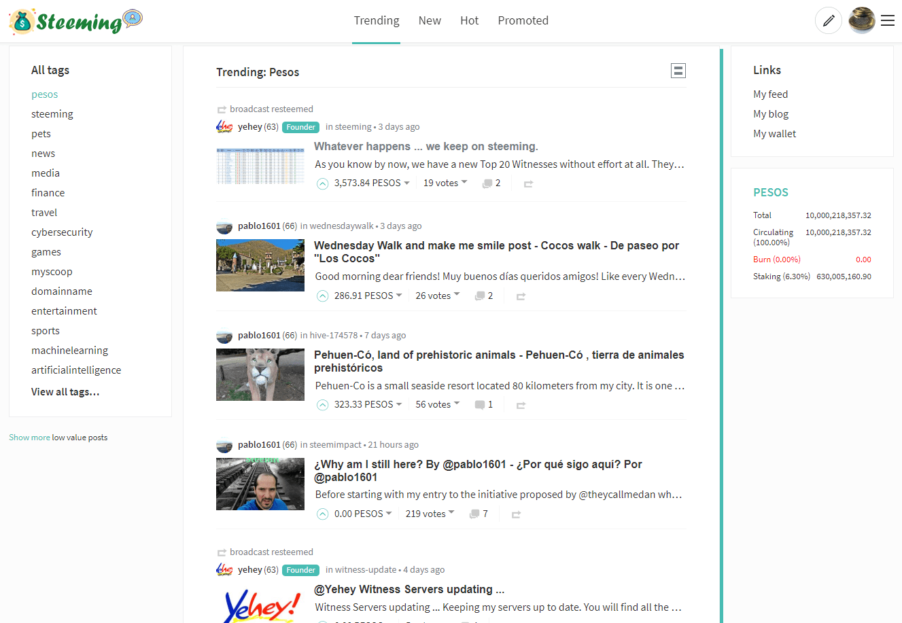Viewport: 902px width, 623px height.
Task: Click pablo1601 avatar on Pehuen-Có post
Action: 224,336
